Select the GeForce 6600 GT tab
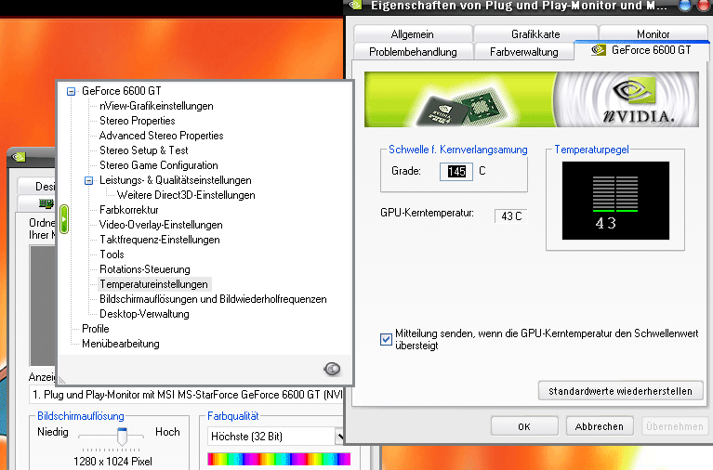Screen dimensions: 713x470 pos(641,50)
